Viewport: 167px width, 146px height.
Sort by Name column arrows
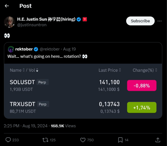pyautogui.click(x=24, y=70)
